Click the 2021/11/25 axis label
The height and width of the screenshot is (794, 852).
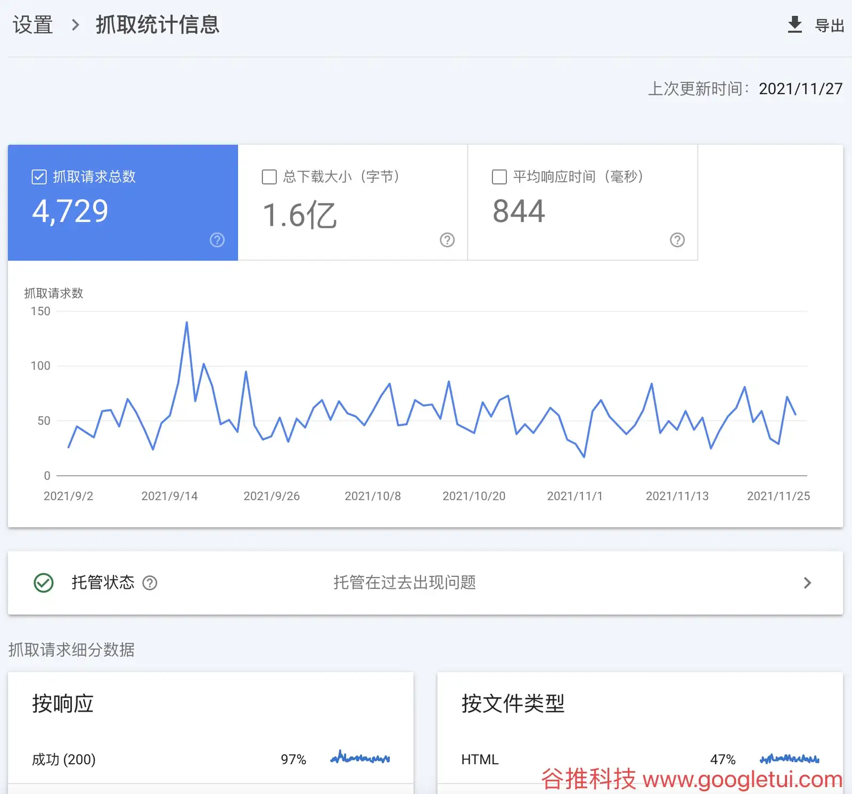[x=779, y=496]
